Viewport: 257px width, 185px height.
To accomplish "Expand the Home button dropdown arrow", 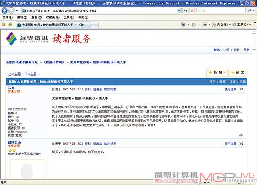I will [x=188, y=24].
